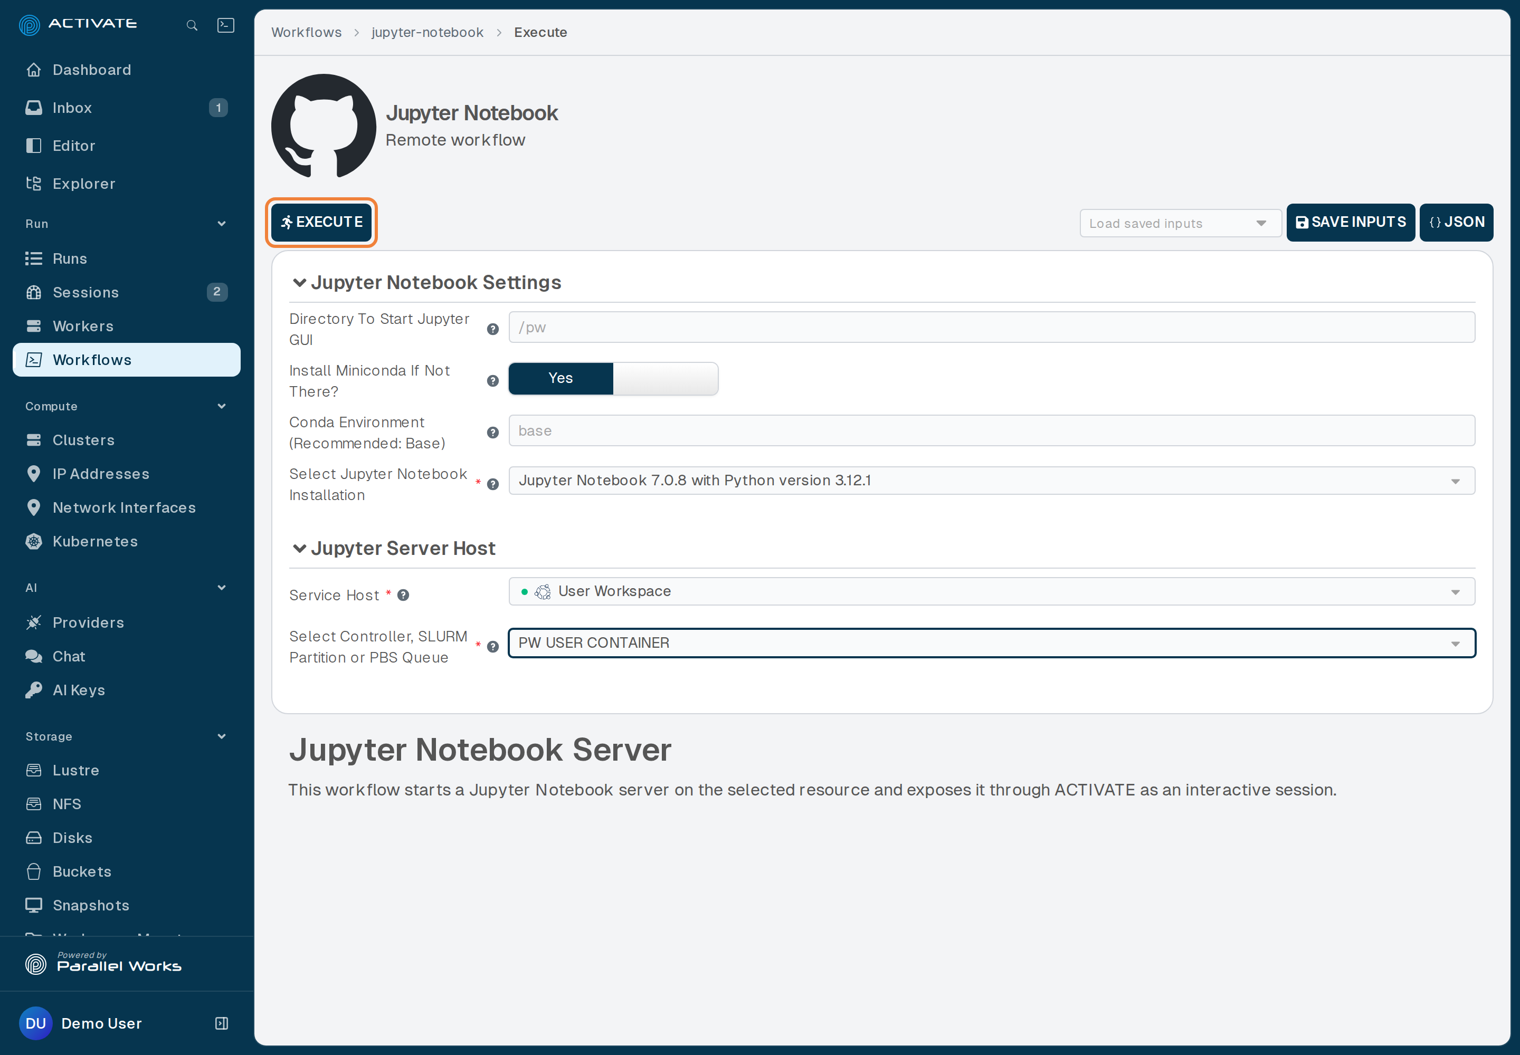Click the Demo User name

101,1023
